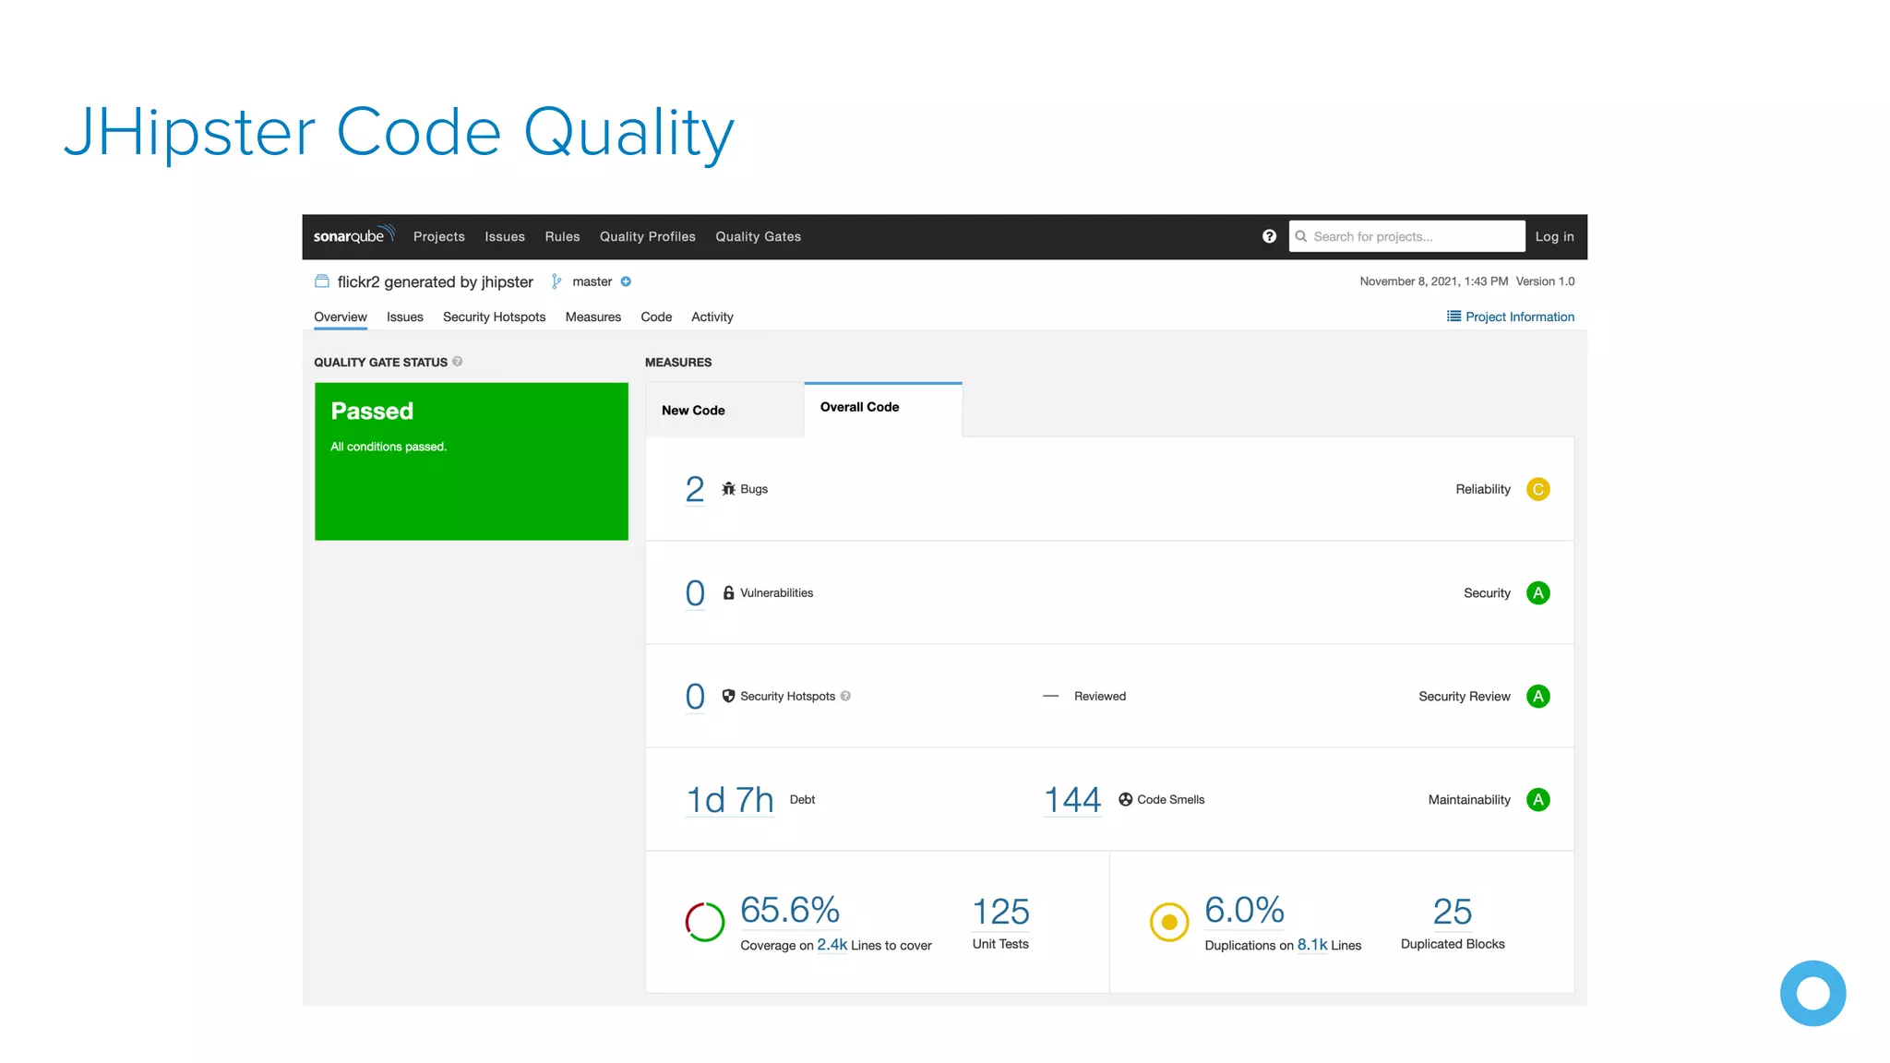1890x1063 pixels.
Task: Open the Project Information link
Action: click(x=1511, y=317)
